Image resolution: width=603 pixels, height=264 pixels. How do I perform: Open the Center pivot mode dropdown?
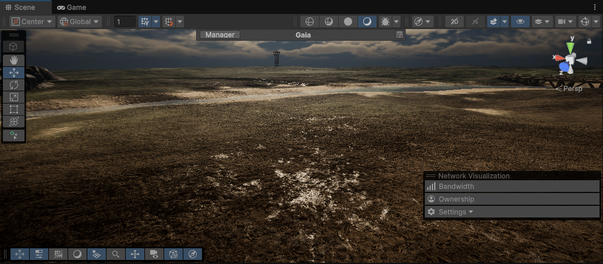coord(32,22)
